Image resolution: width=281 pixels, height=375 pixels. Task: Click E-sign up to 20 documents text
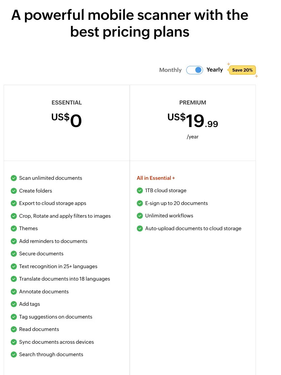(176, 203)
